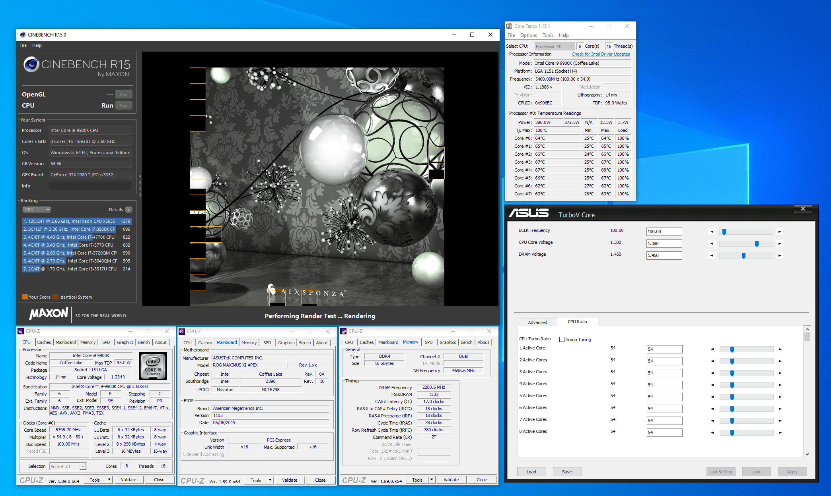Viewport: 831px width, 496px height.
Task: Click the 2 Active Cores slider handle
Action: tap(732, 361)
